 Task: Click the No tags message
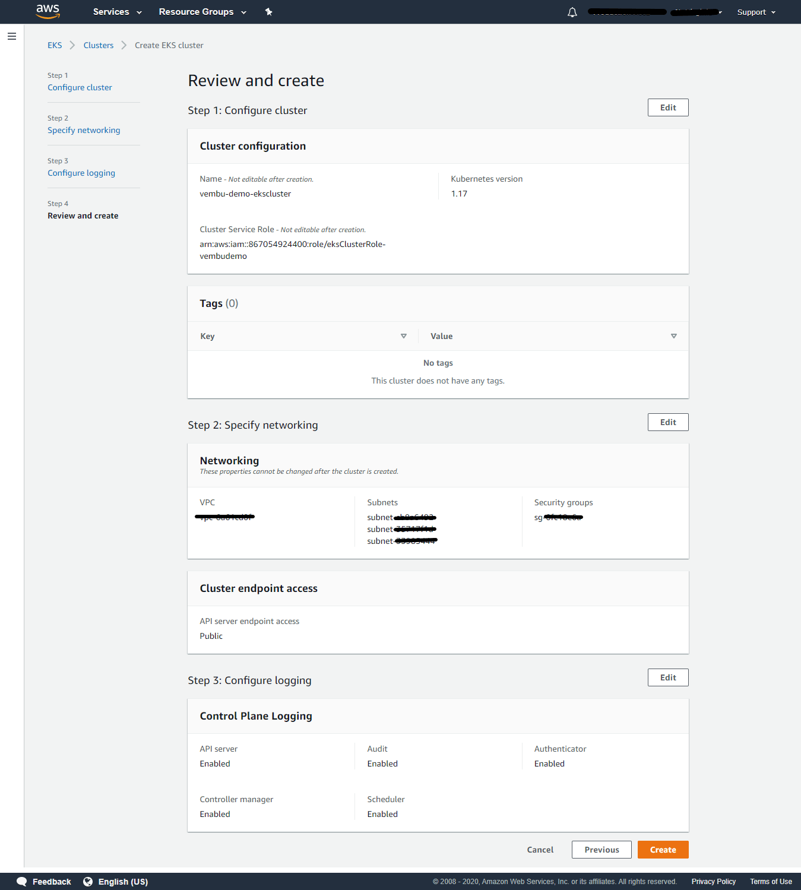point(438,363)
